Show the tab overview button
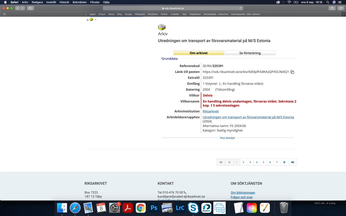346x216 pixels. (x=341, y=8)
